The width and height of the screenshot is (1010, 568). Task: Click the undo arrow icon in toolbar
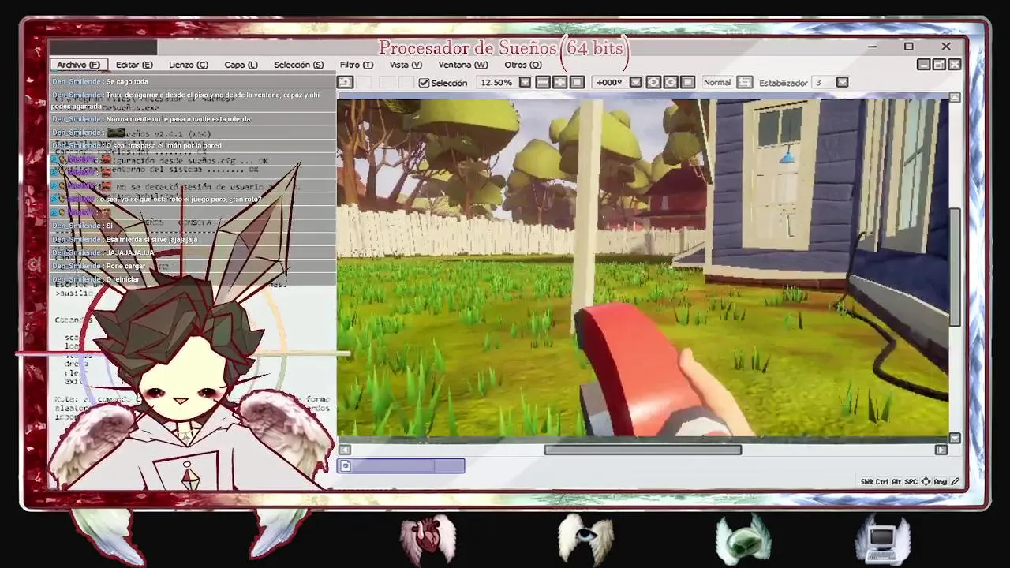[345, 82]
